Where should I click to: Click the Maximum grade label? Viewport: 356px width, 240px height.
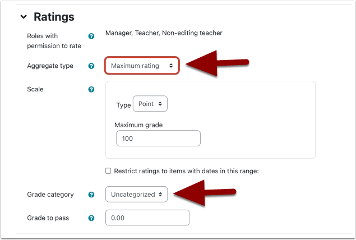138,124
